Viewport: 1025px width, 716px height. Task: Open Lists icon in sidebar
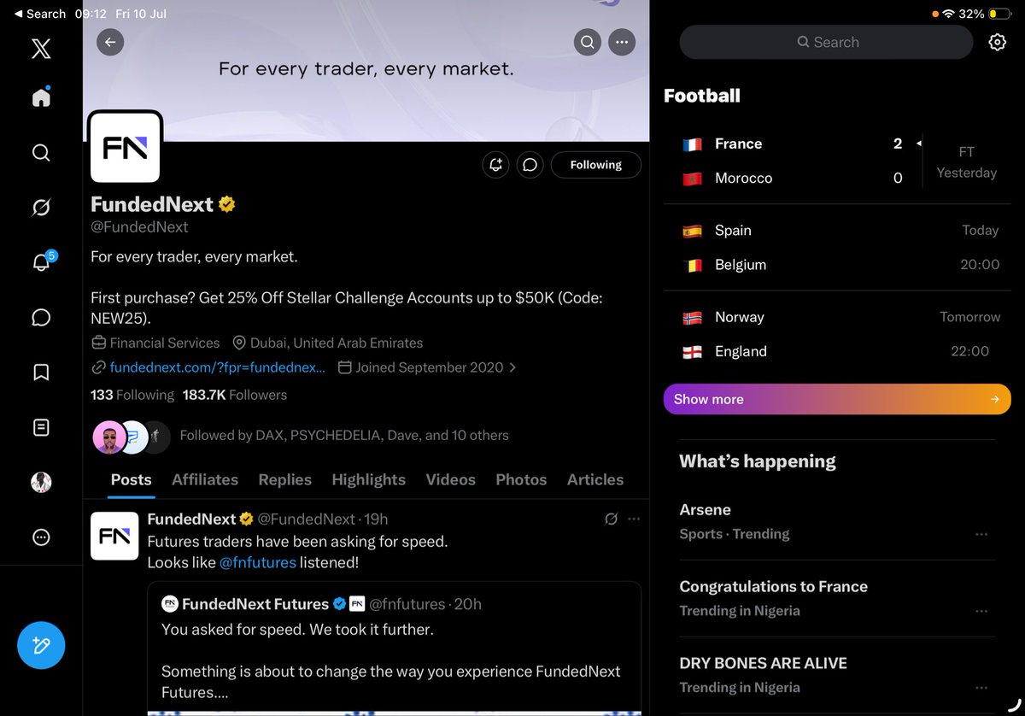(41, 427)
